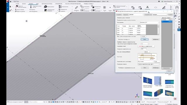The height and width of the screenshot is (105, 187).
Task: Open the ВИД ribbon tab
Action: (x=37, y=4)
